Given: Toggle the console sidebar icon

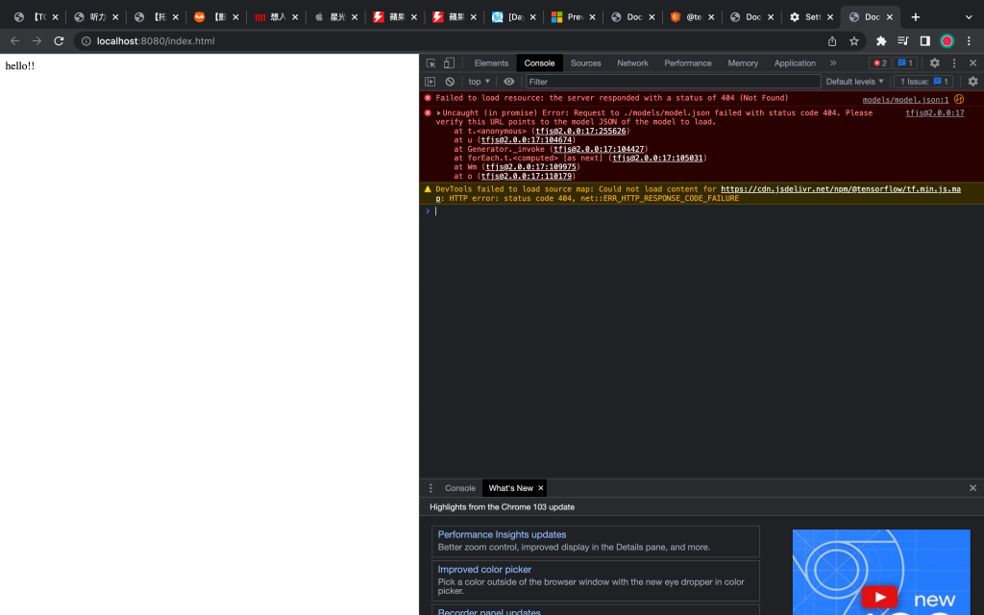Looking at the screenshot, I should point(430,82).
